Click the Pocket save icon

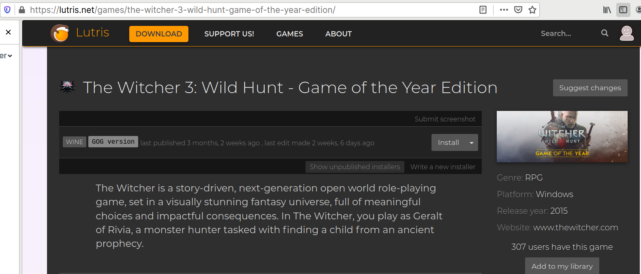518,10
